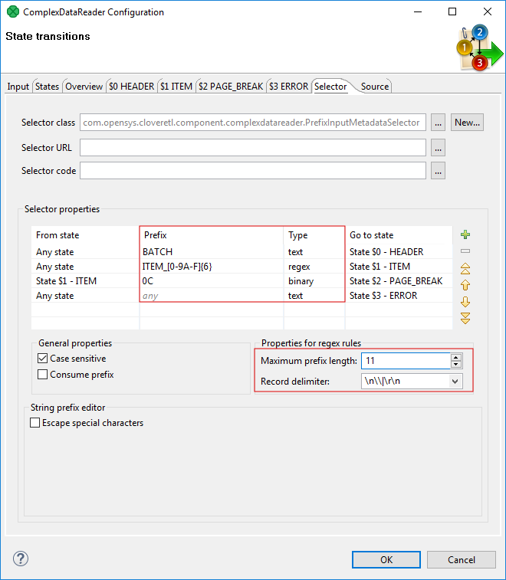Click the green plus add rule icon
506x580 pixels.
coord(465,234)
